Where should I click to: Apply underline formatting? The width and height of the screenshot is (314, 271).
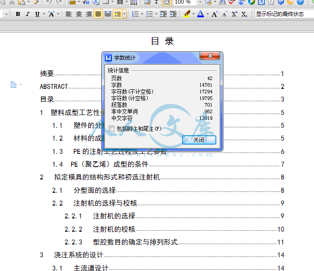point(37,14)
